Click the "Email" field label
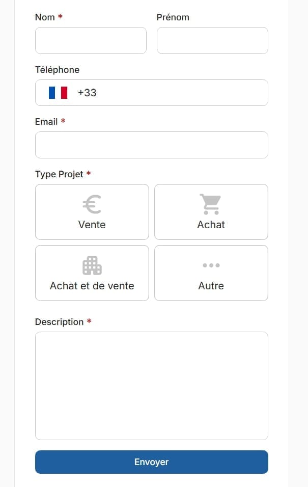 click(46, 122)
